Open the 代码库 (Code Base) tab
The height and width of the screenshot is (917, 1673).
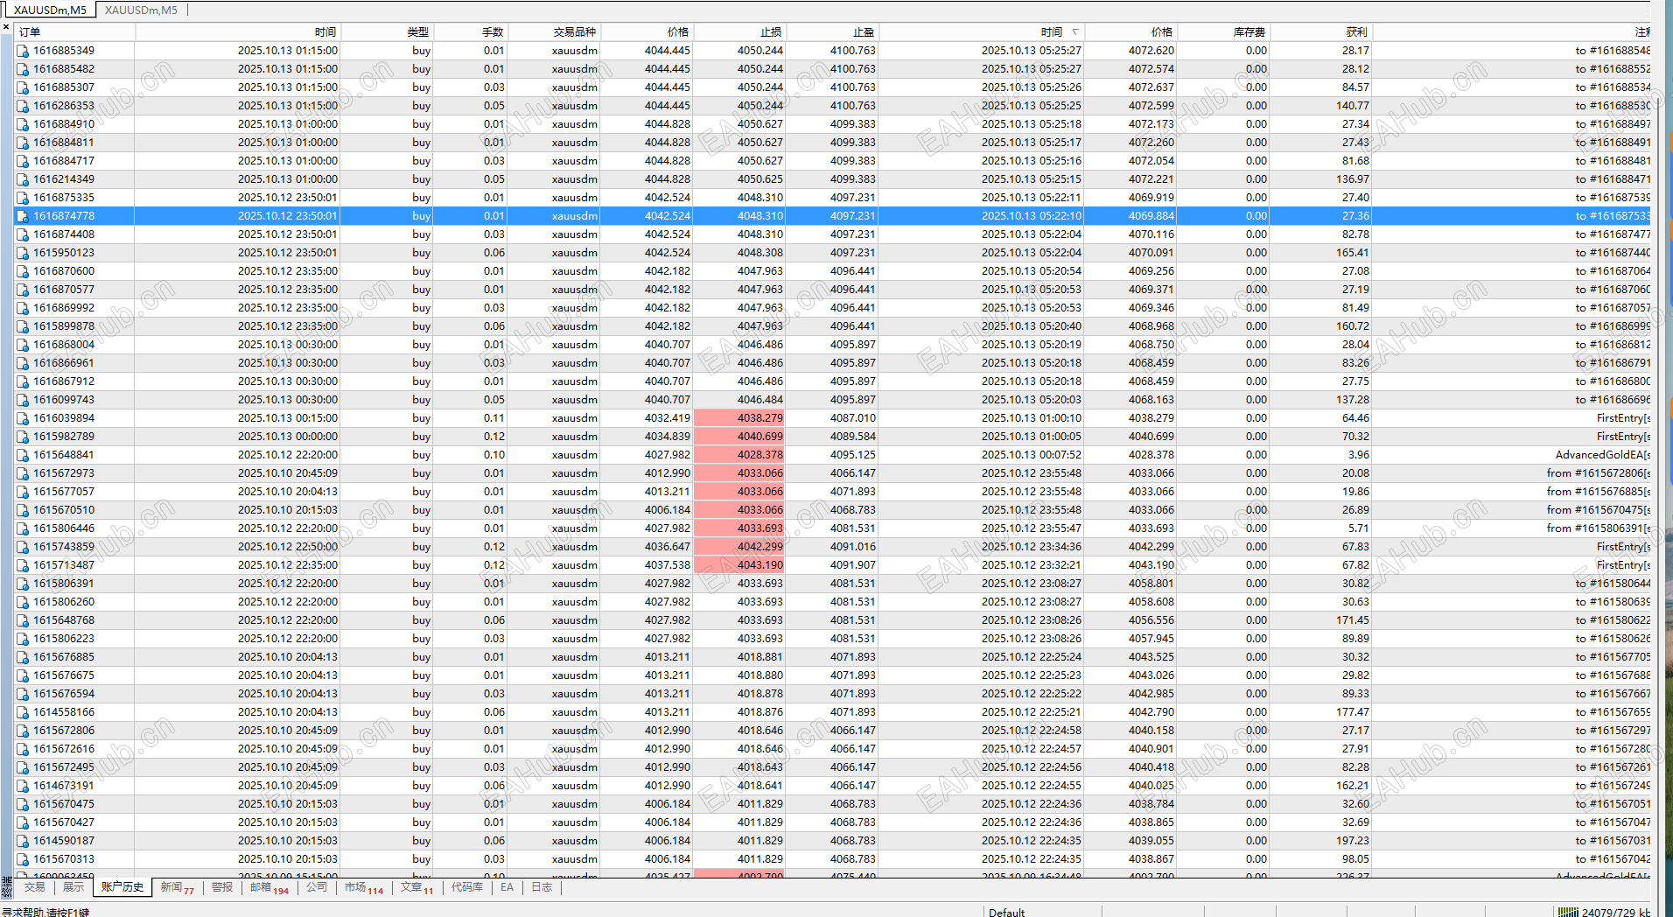tap(467, 887)
